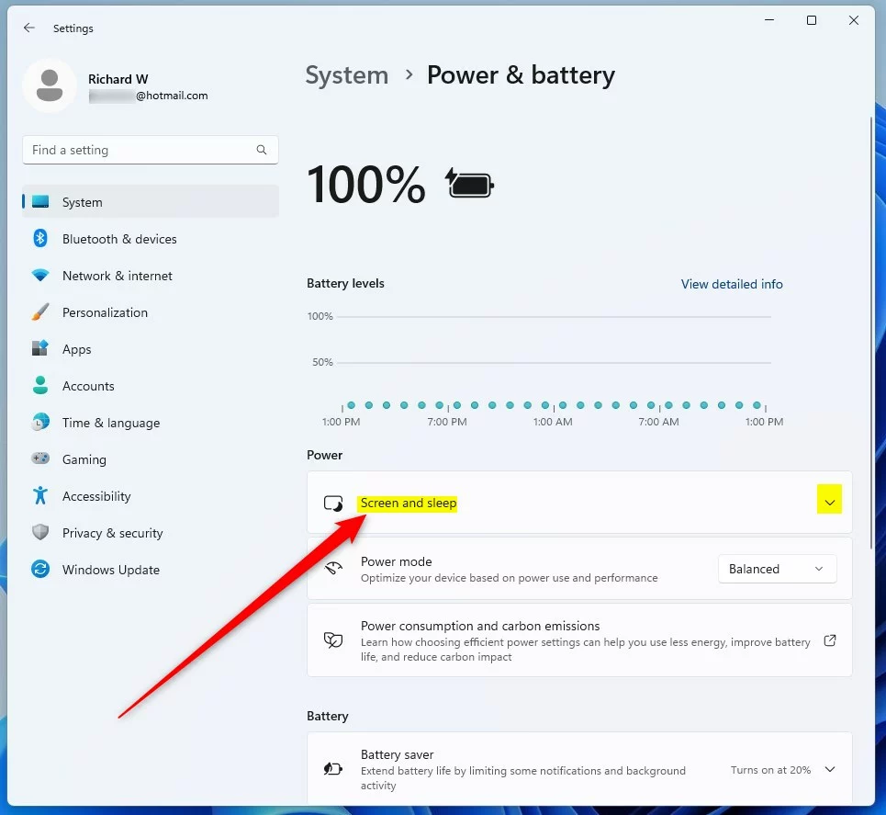This screenshot has width=886, height=815.
Task: Open Windows Update page
Action: click(x=151, y=570)
